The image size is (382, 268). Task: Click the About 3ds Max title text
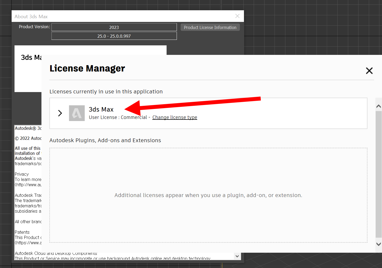pyautogui.click(x=31, y=16)
